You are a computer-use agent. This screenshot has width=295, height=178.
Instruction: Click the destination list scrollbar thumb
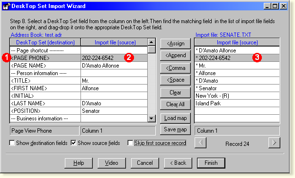tap(152, 50)
